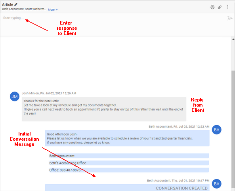Open the three-dot more options menu
The width and height of the screenshot is (235, 191).
coord(227,7)
